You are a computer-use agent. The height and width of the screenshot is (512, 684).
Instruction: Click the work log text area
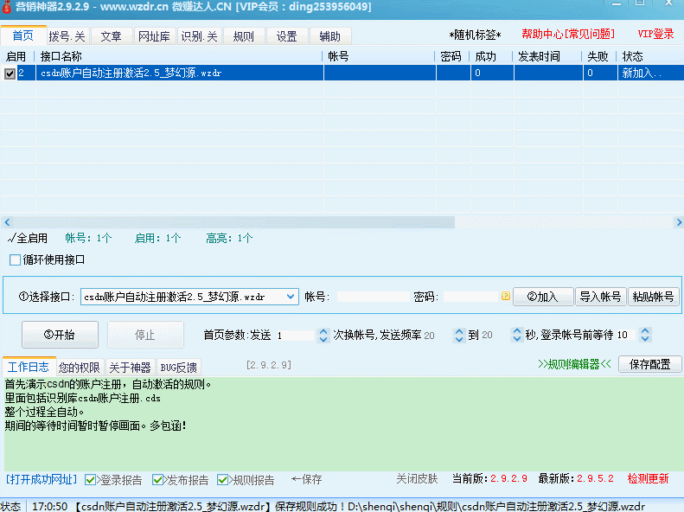click(342, 424)
